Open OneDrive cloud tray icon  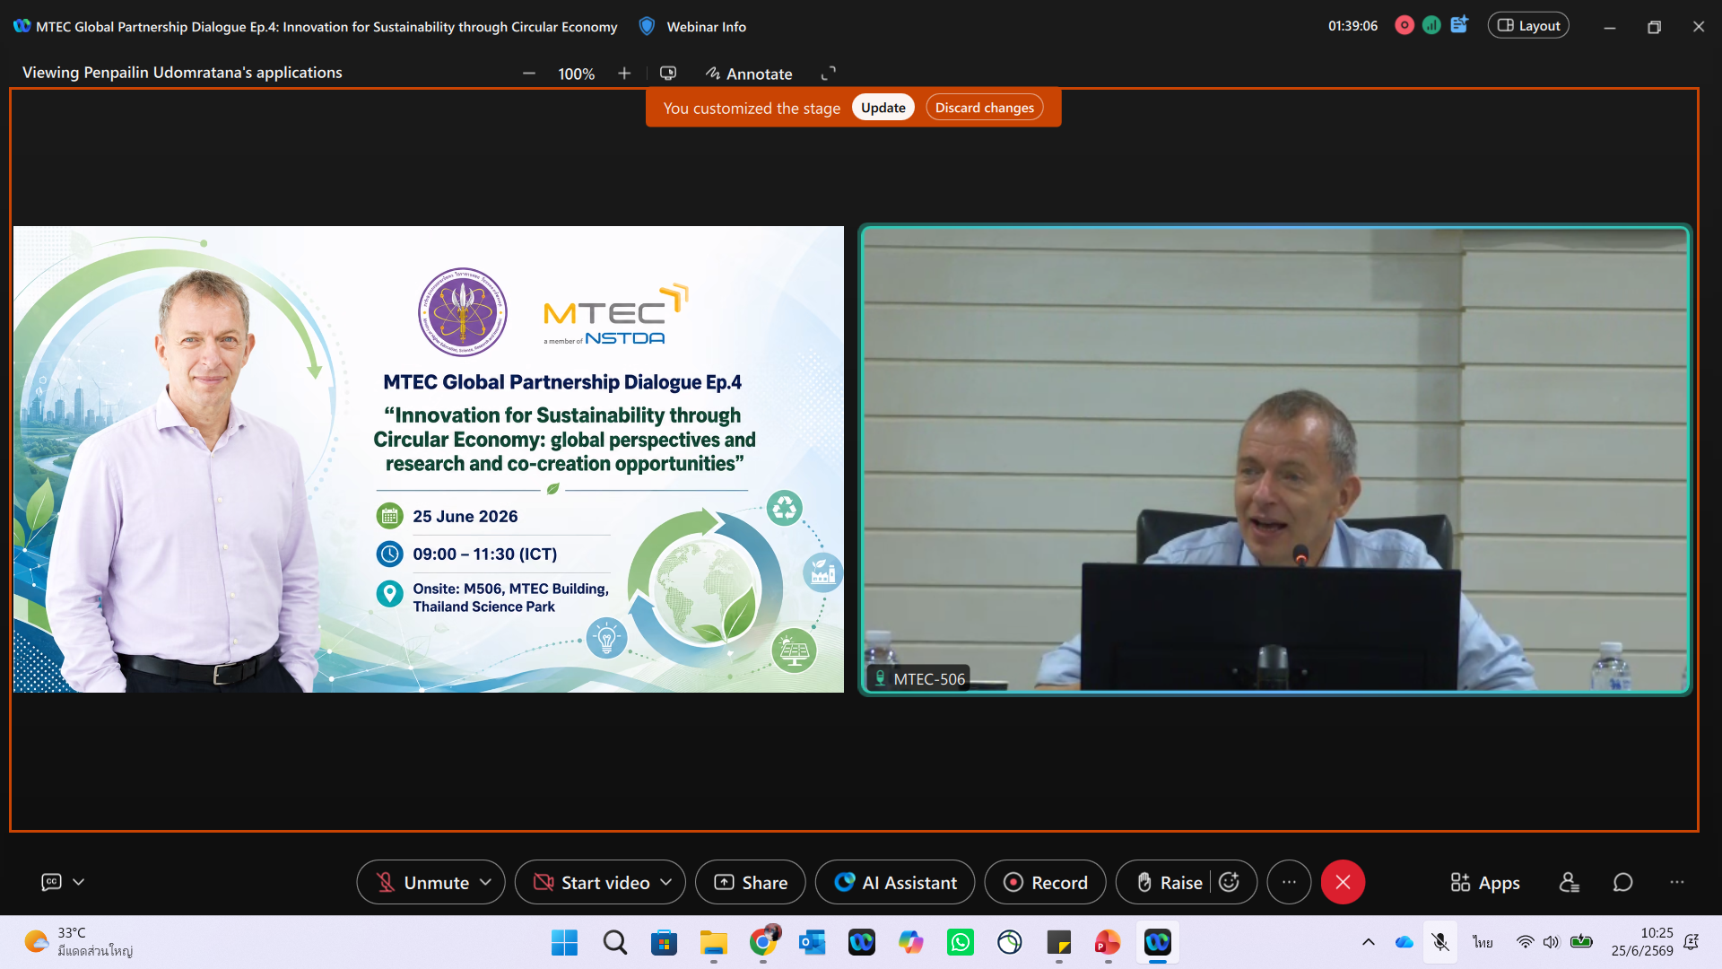click(1405, 942)
